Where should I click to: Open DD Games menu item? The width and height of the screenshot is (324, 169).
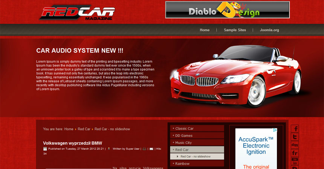[x=197, y=136]
